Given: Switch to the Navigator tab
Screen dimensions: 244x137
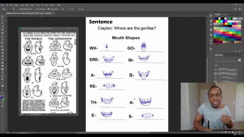Looking at the screenshot, I should pos(225,14).
